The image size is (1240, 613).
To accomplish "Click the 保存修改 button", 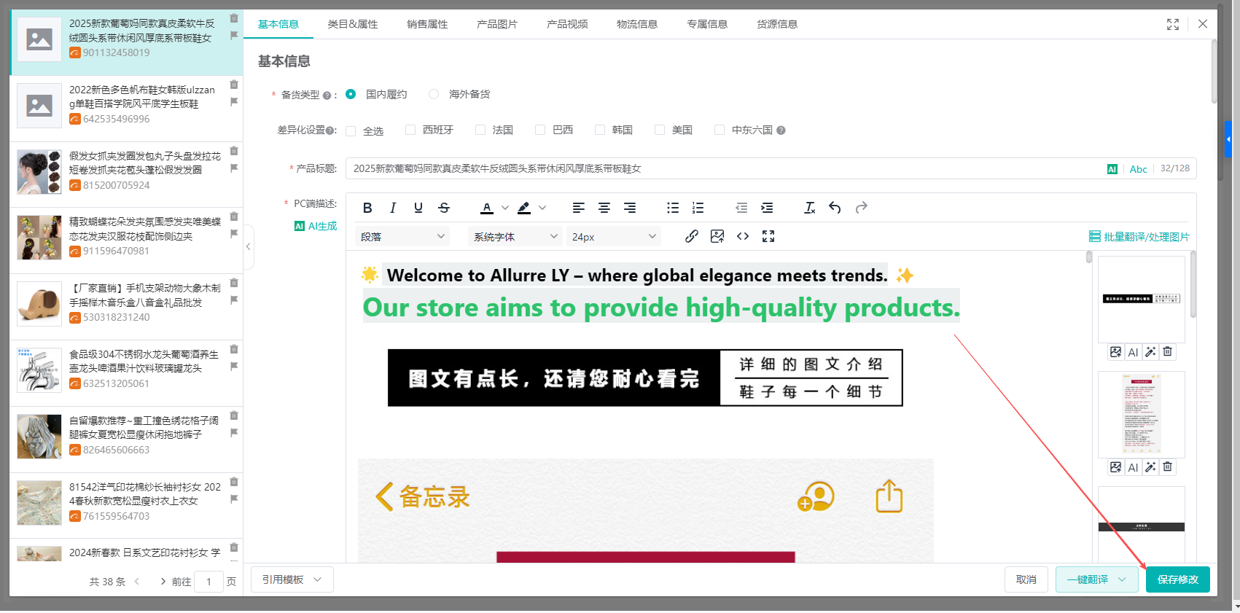I will 1178,579.
